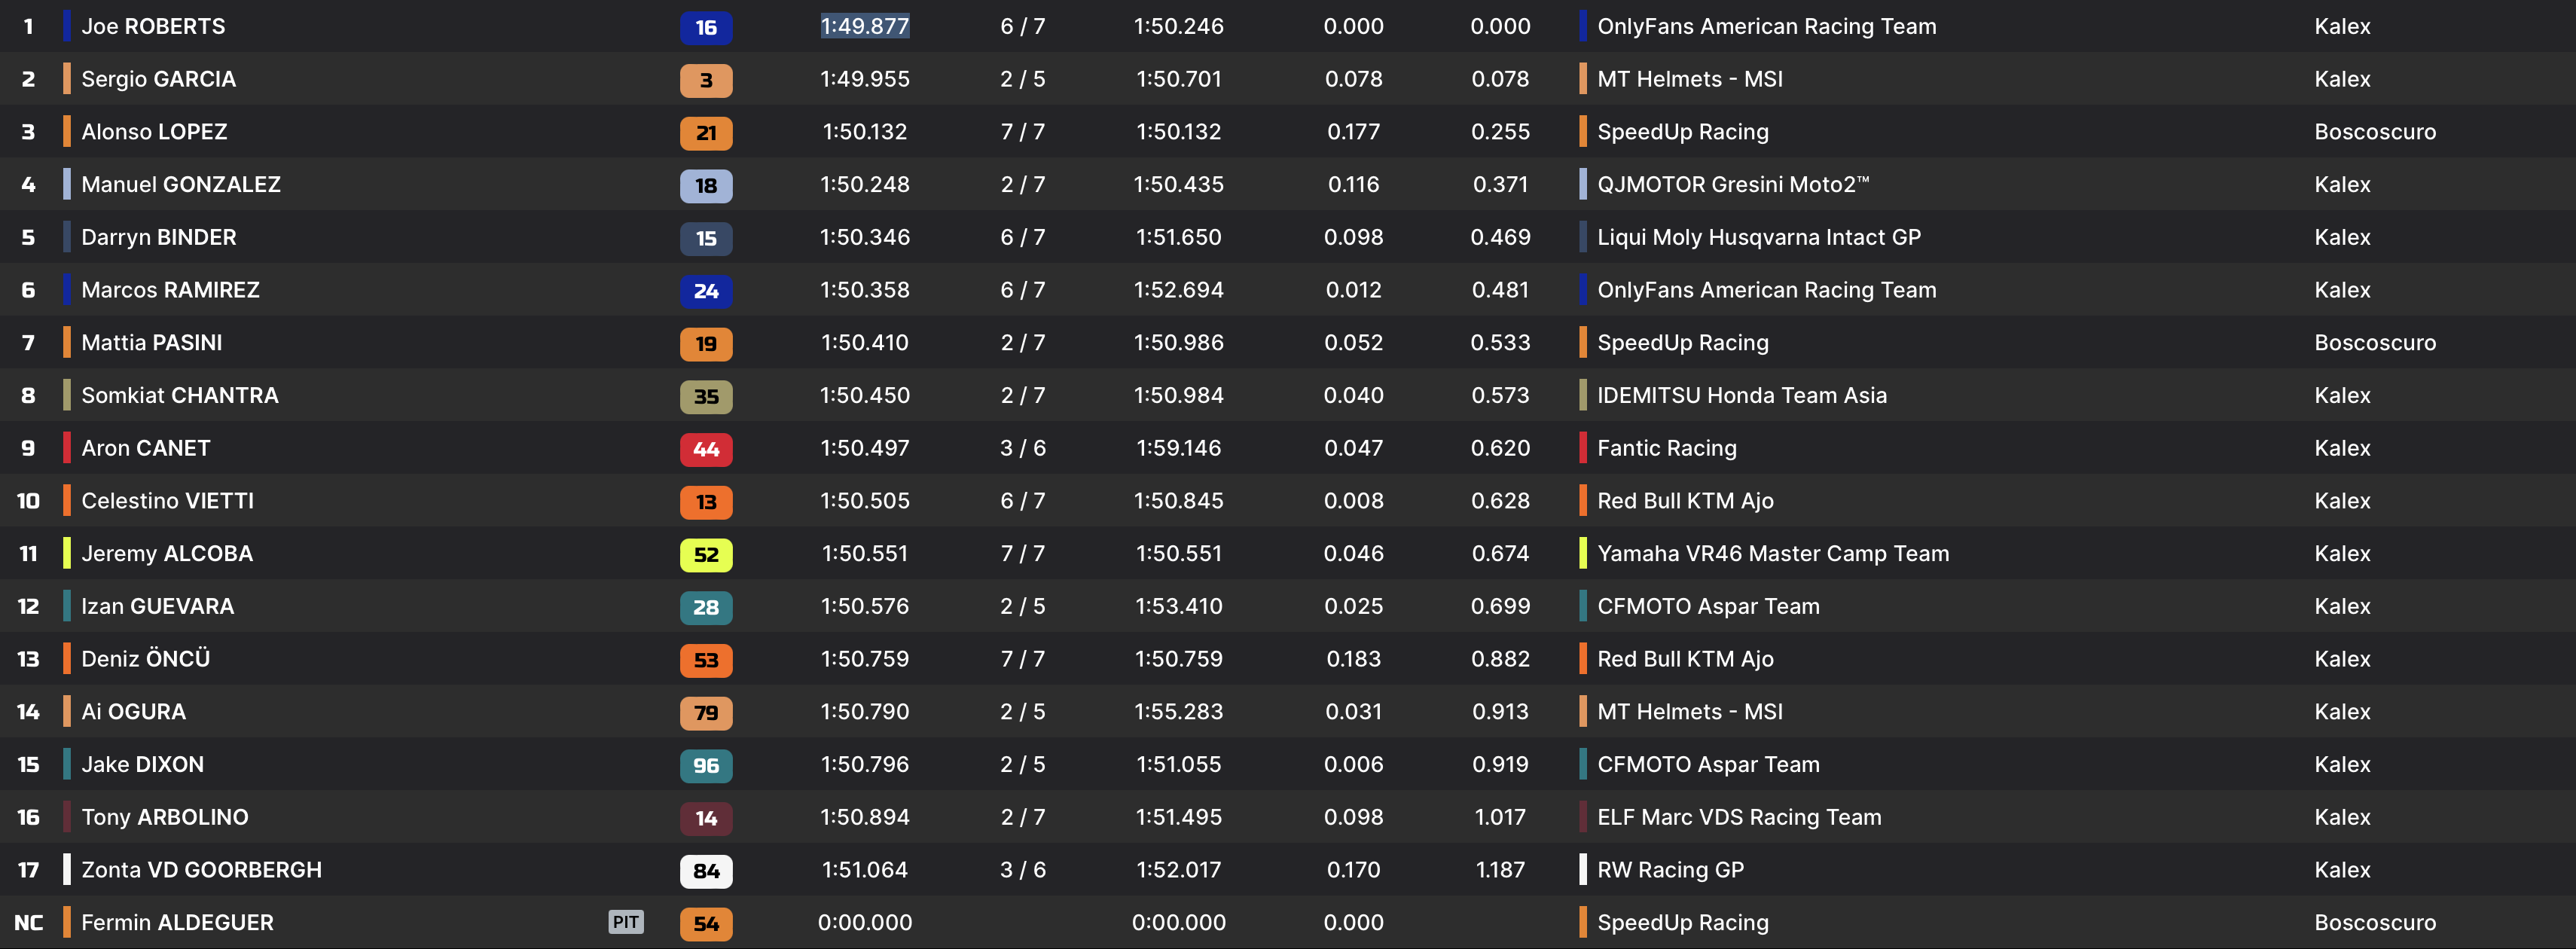The height and width of the screenshot is (949, 2576).
Task: Click rider name Zonta VD GOORBERGH
Action: (201, 870)
